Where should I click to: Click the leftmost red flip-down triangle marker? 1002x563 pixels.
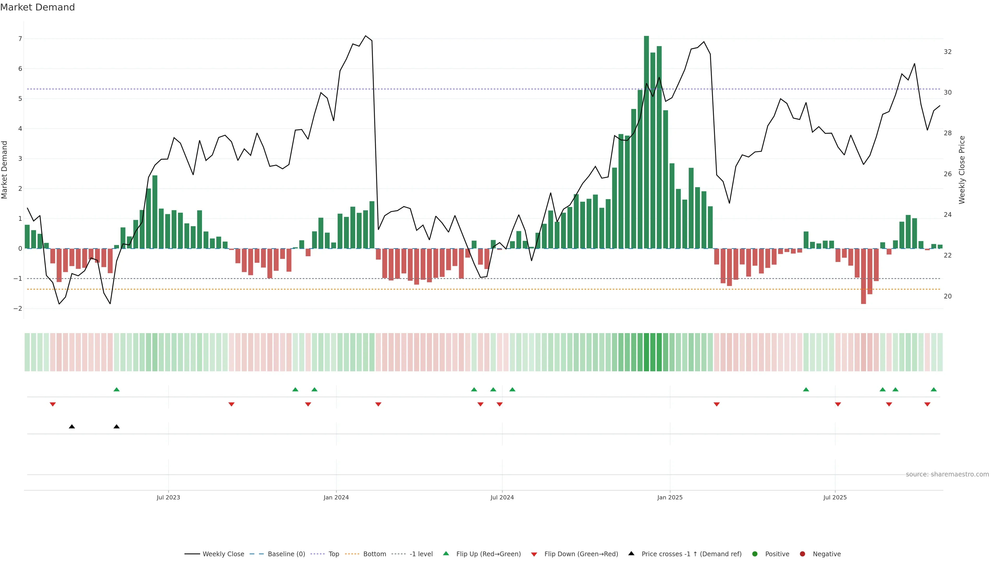tap(52, 405)
